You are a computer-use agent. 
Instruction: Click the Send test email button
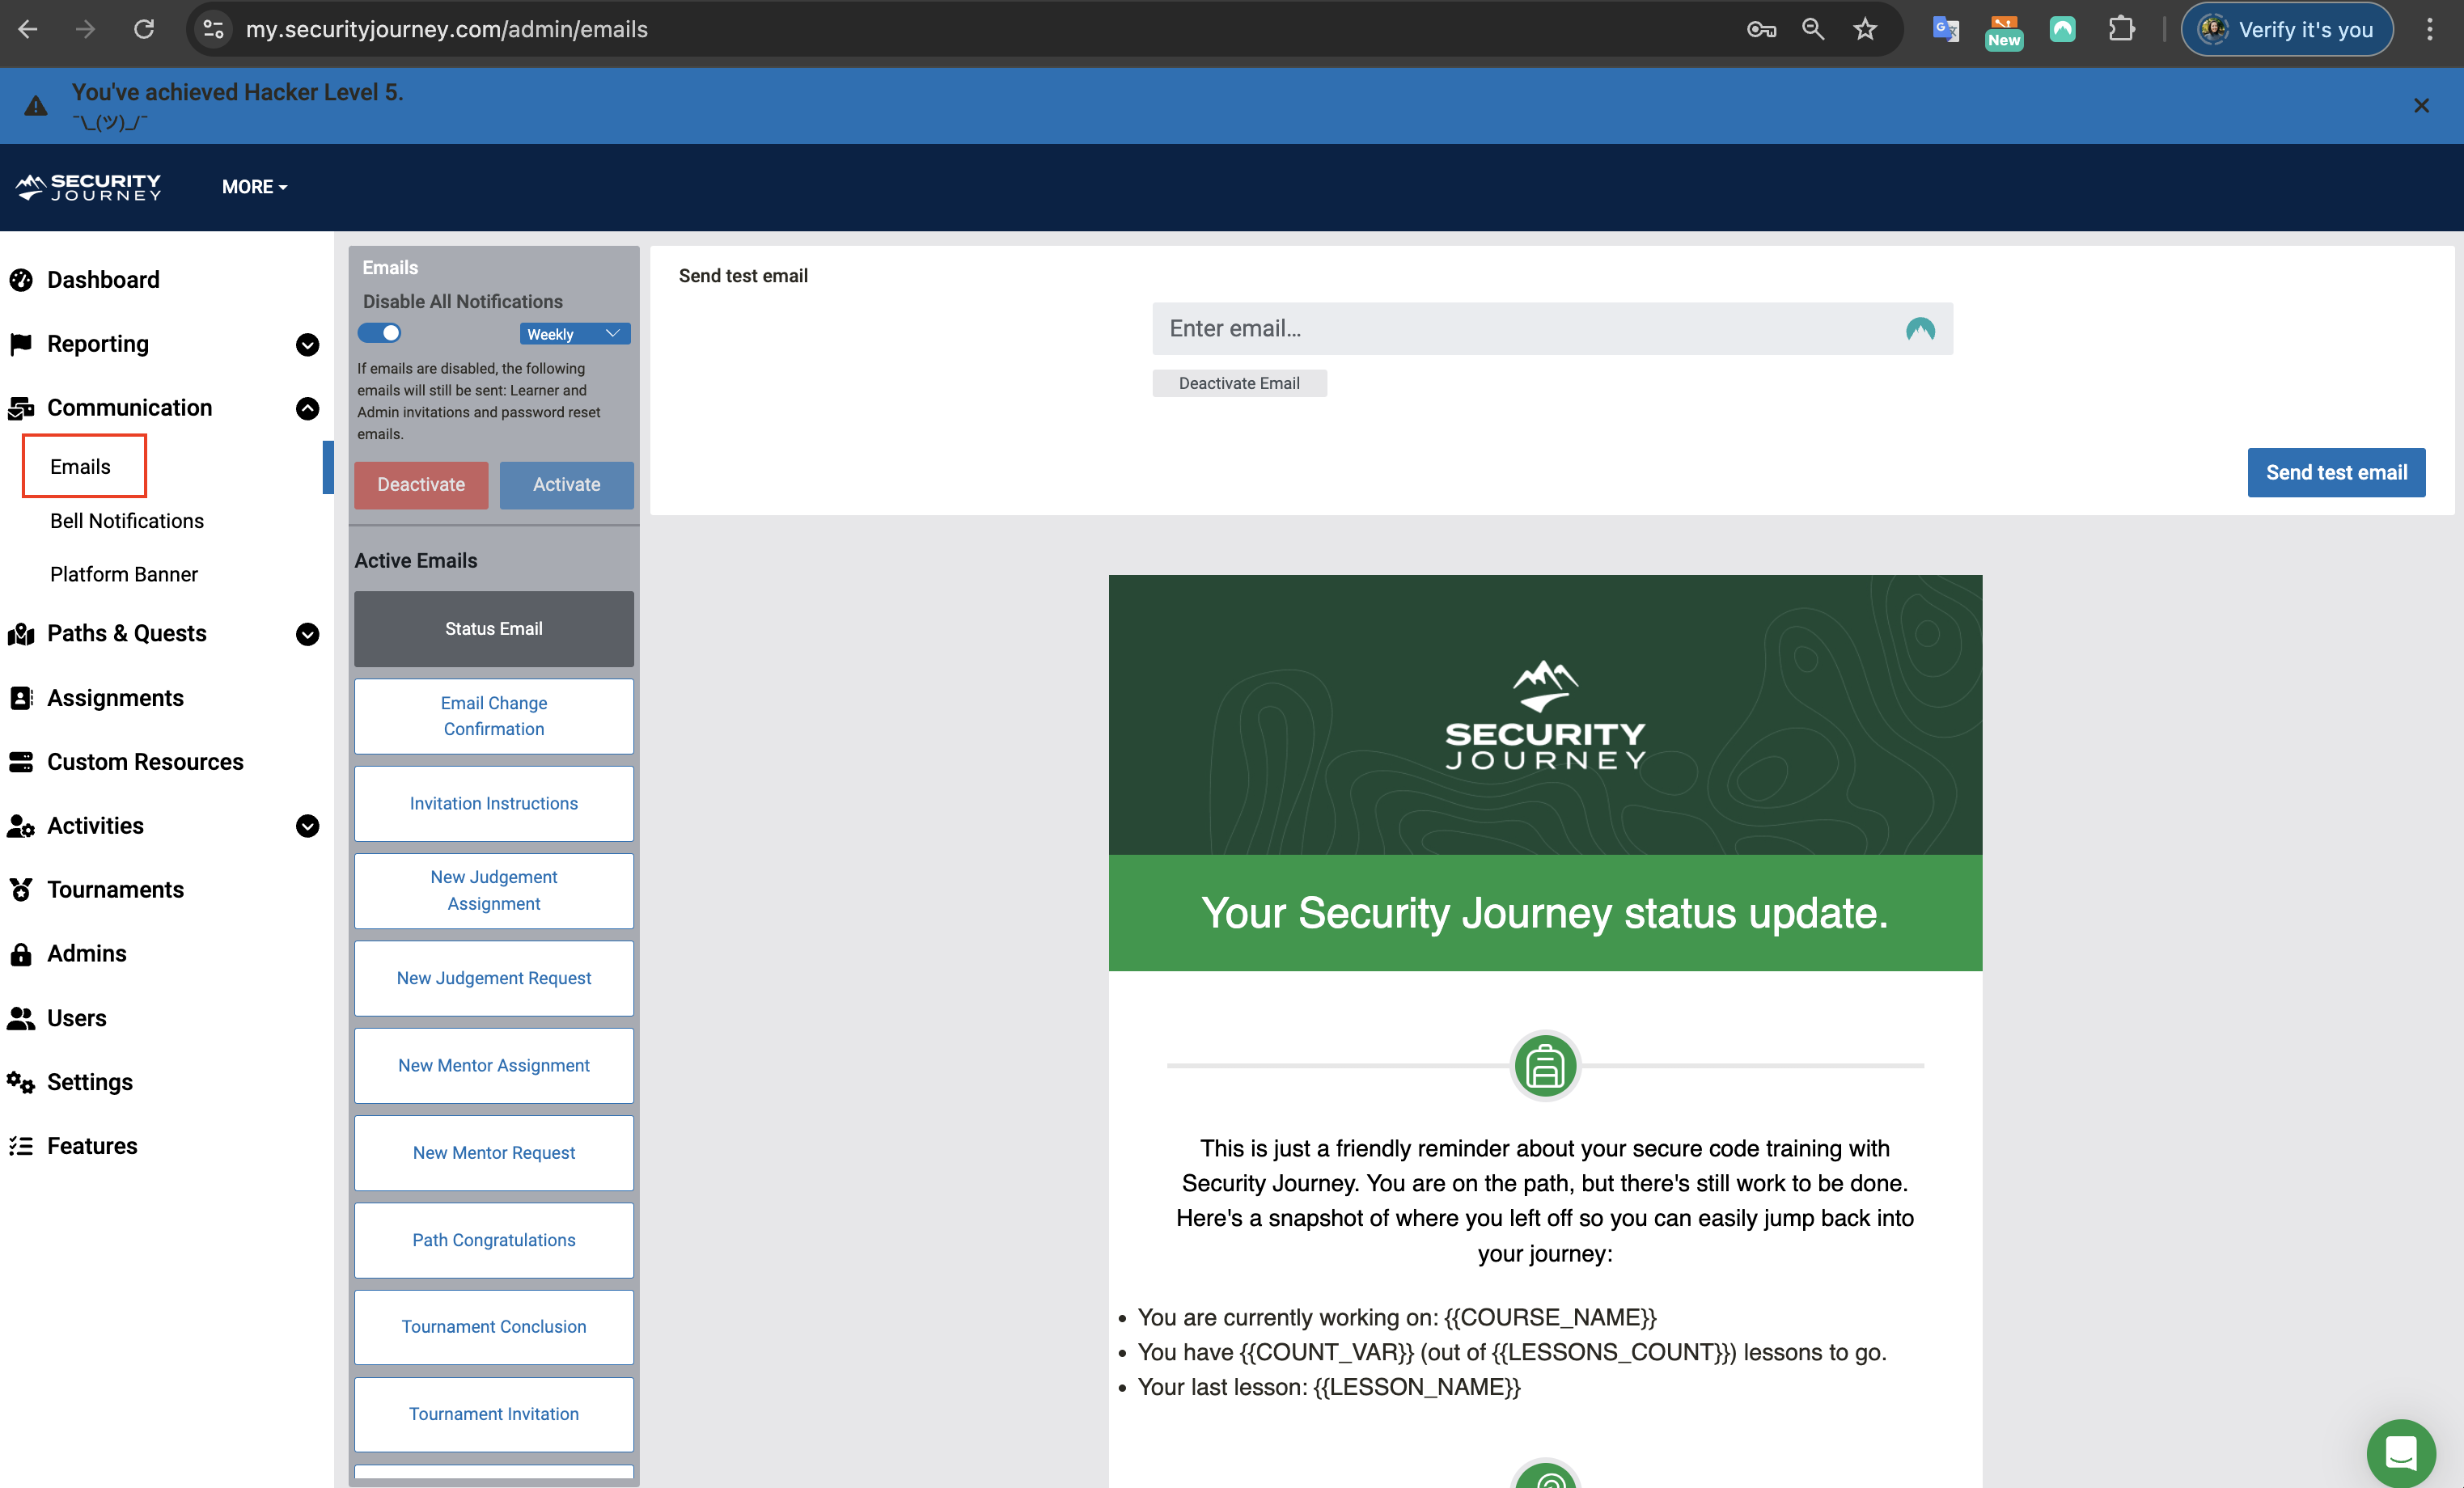pyautogui.click(x=2336, y=472)
